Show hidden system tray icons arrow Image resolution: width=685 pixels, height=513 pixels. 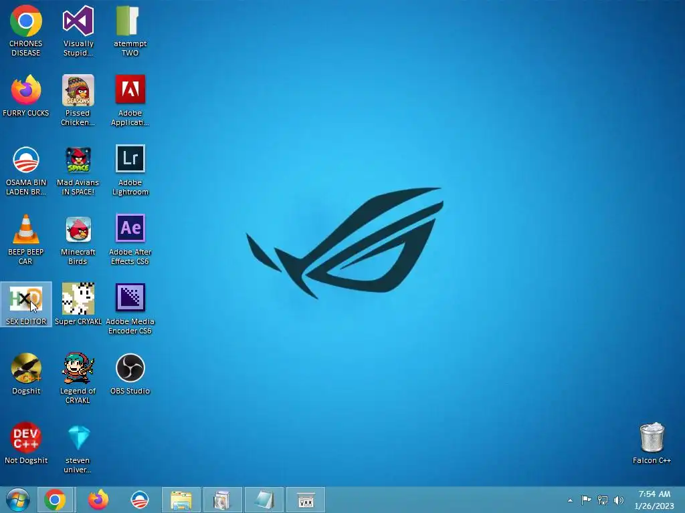coord(570,500)
